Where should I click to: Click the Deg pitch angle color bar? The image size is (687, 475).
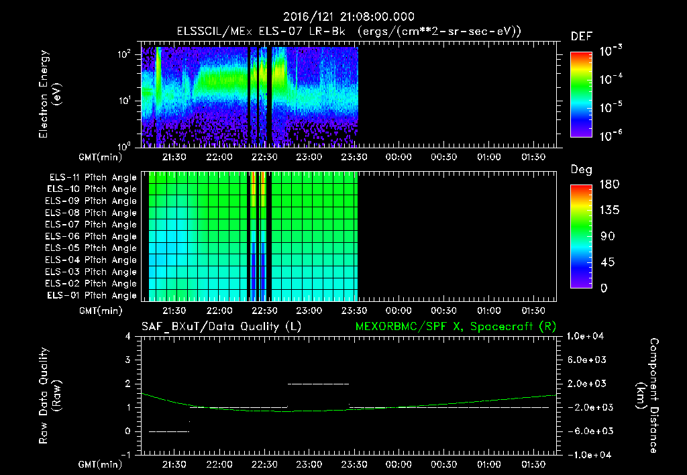click(x=580, y=236)
